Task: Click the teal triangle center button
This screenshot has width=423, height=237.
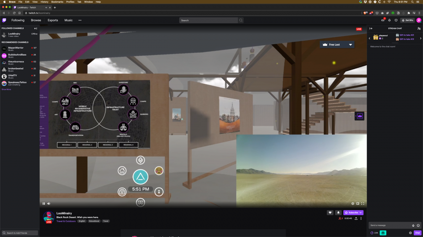Action: tap(140, 177)
